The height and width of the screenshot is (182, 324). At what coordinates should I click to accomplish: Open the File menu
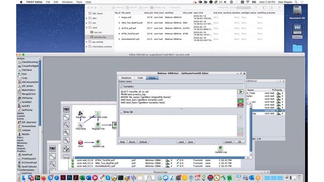pyautogui.click(x=48, y=2)
